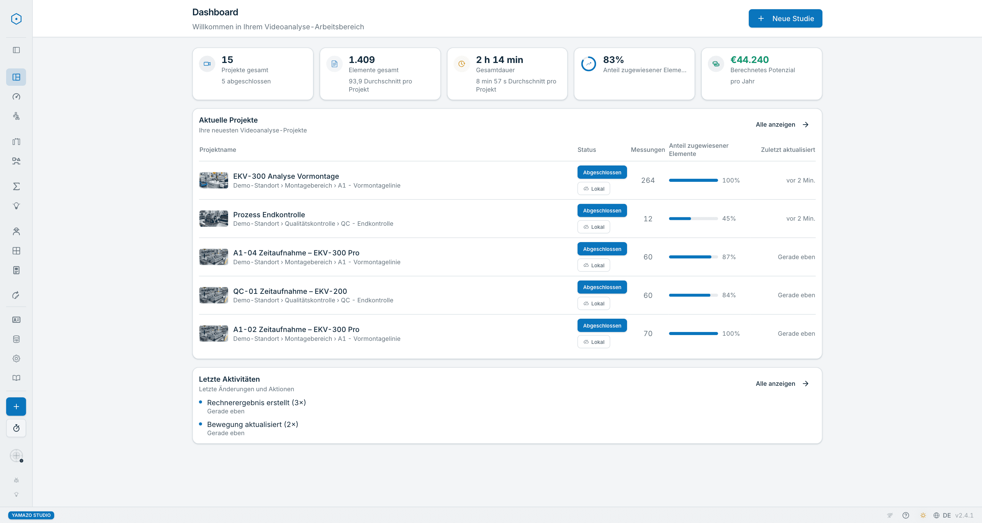Click the small lightbulb icon at sidebar bottom
This screenshot has width=982, height=523.
16,494
